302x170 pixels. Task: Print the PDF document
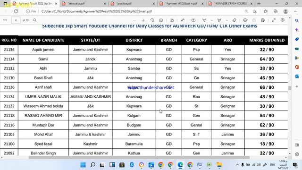(245, 20)
